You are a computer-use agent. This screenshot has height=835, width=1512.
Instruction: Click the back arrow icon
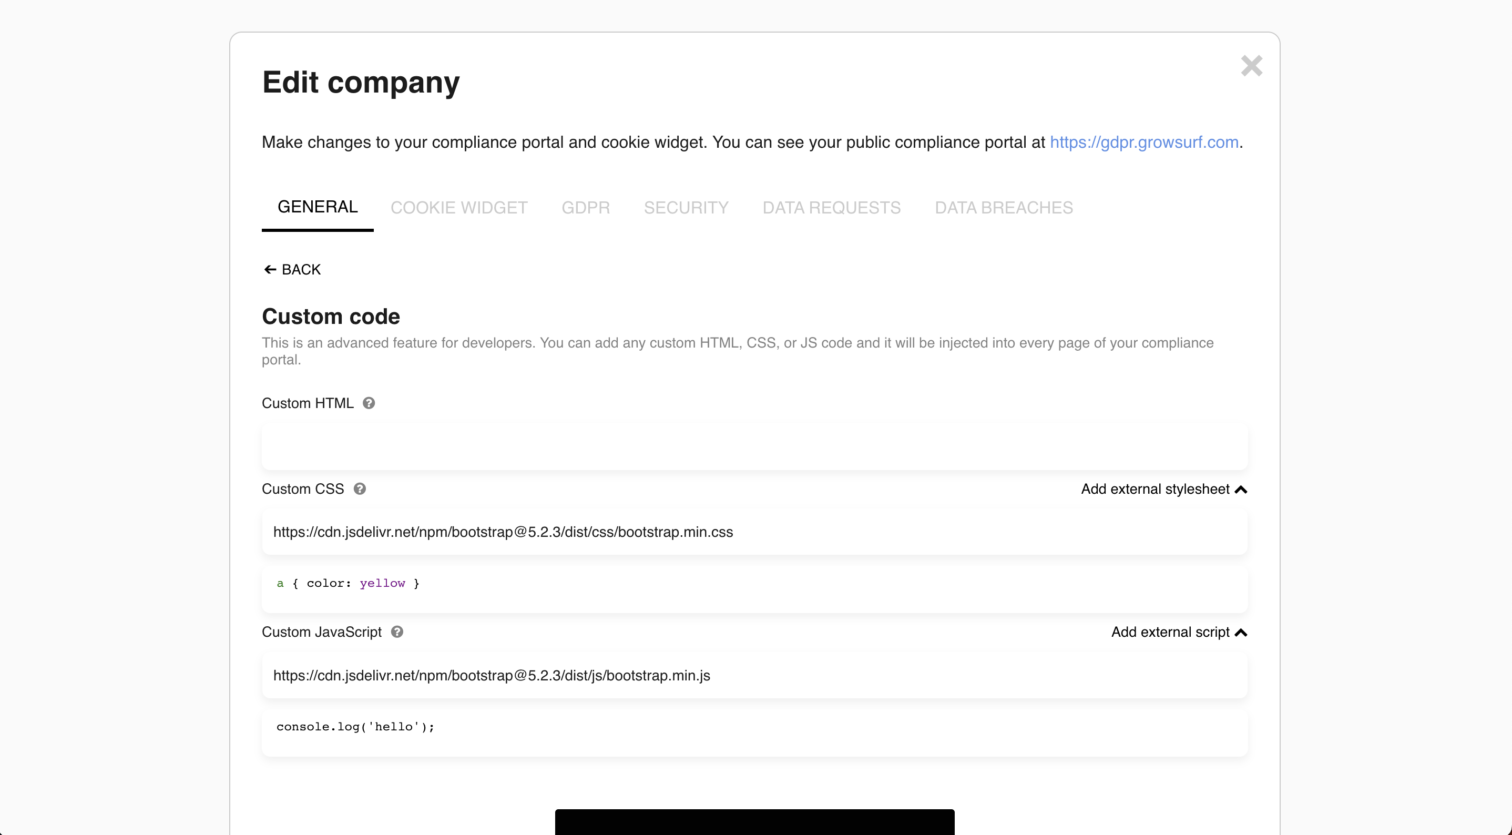click(270, 270)
